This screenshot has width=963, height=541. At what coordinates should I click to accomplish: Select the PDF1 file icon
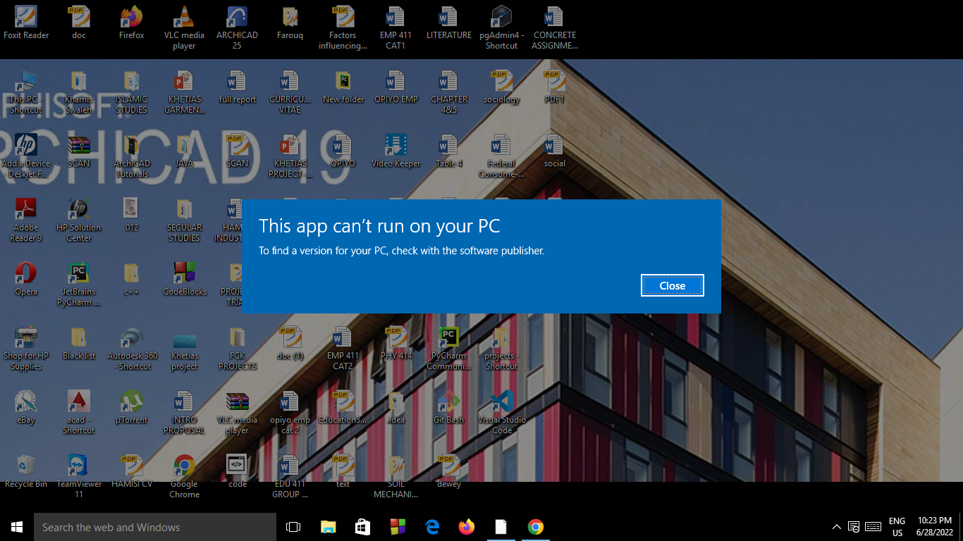coord(554,87)
